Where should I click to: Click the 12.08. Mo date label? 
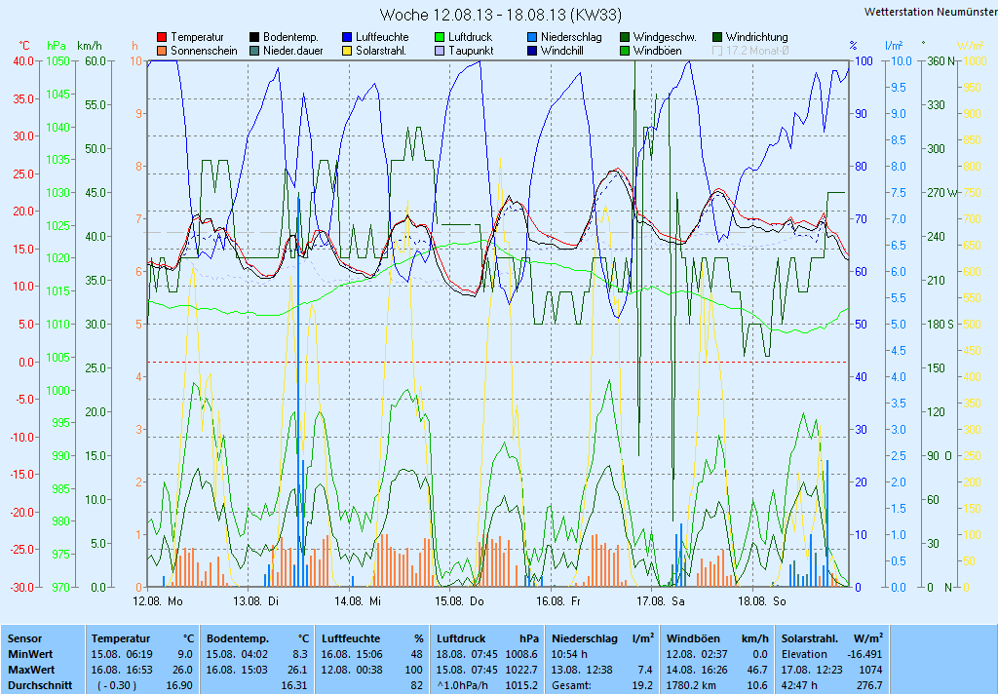point(158,601)
